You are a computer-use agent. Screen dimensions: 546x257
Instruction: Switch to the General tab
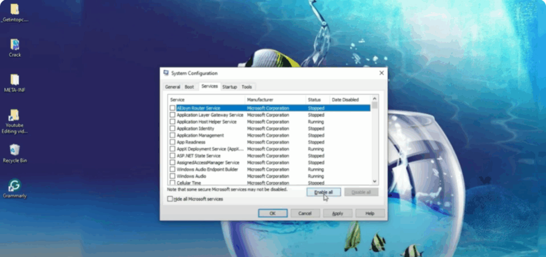pos(172,87)
